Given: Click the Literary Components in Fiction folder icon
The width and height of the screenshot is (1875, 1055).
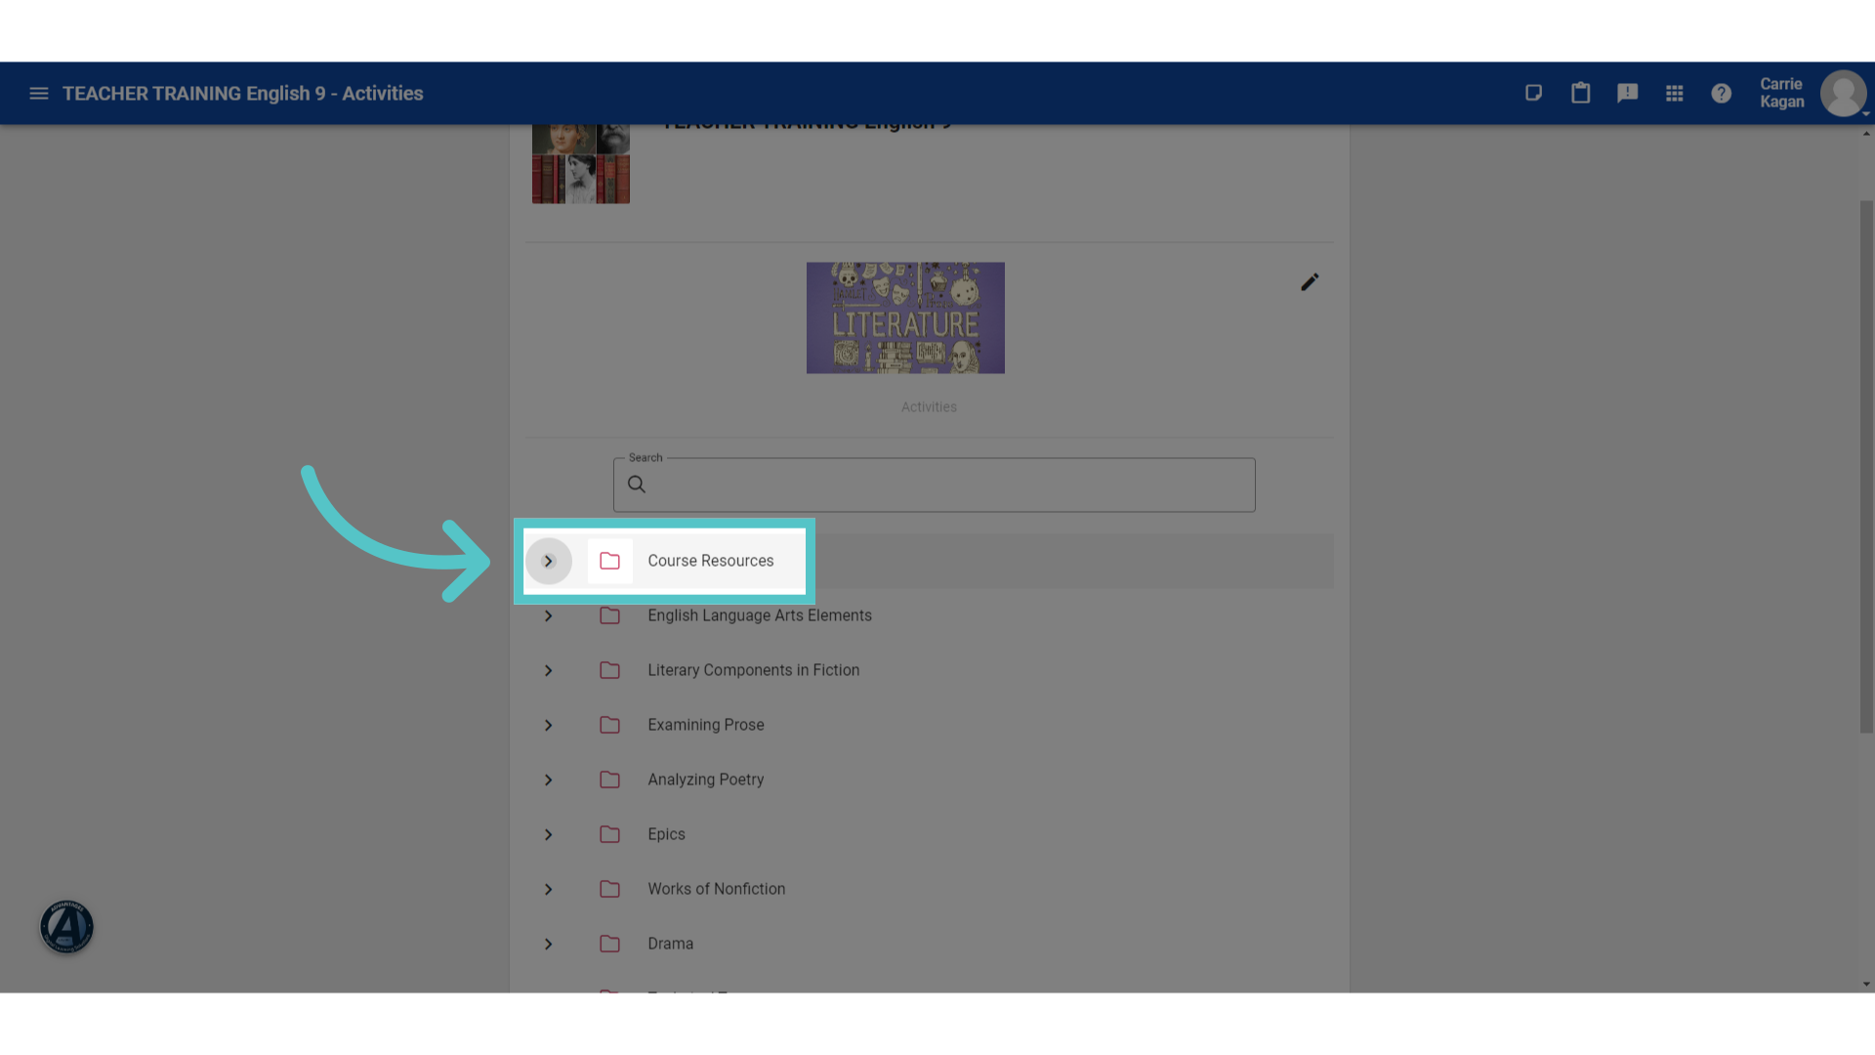Looking at the screenshot, I should pos(609,670).
